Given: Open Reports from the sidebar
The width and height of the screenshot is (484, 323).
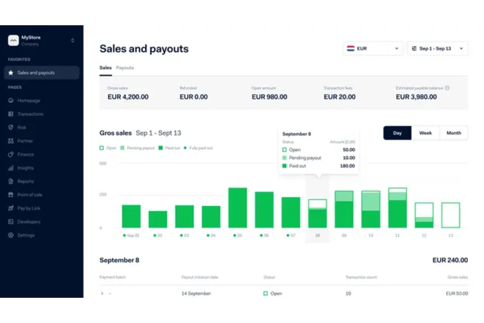Looking at the screenshot, I should [x=25, y=181].
